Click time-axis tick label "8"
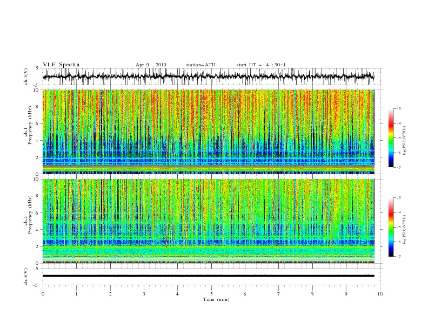 point(312,294)
